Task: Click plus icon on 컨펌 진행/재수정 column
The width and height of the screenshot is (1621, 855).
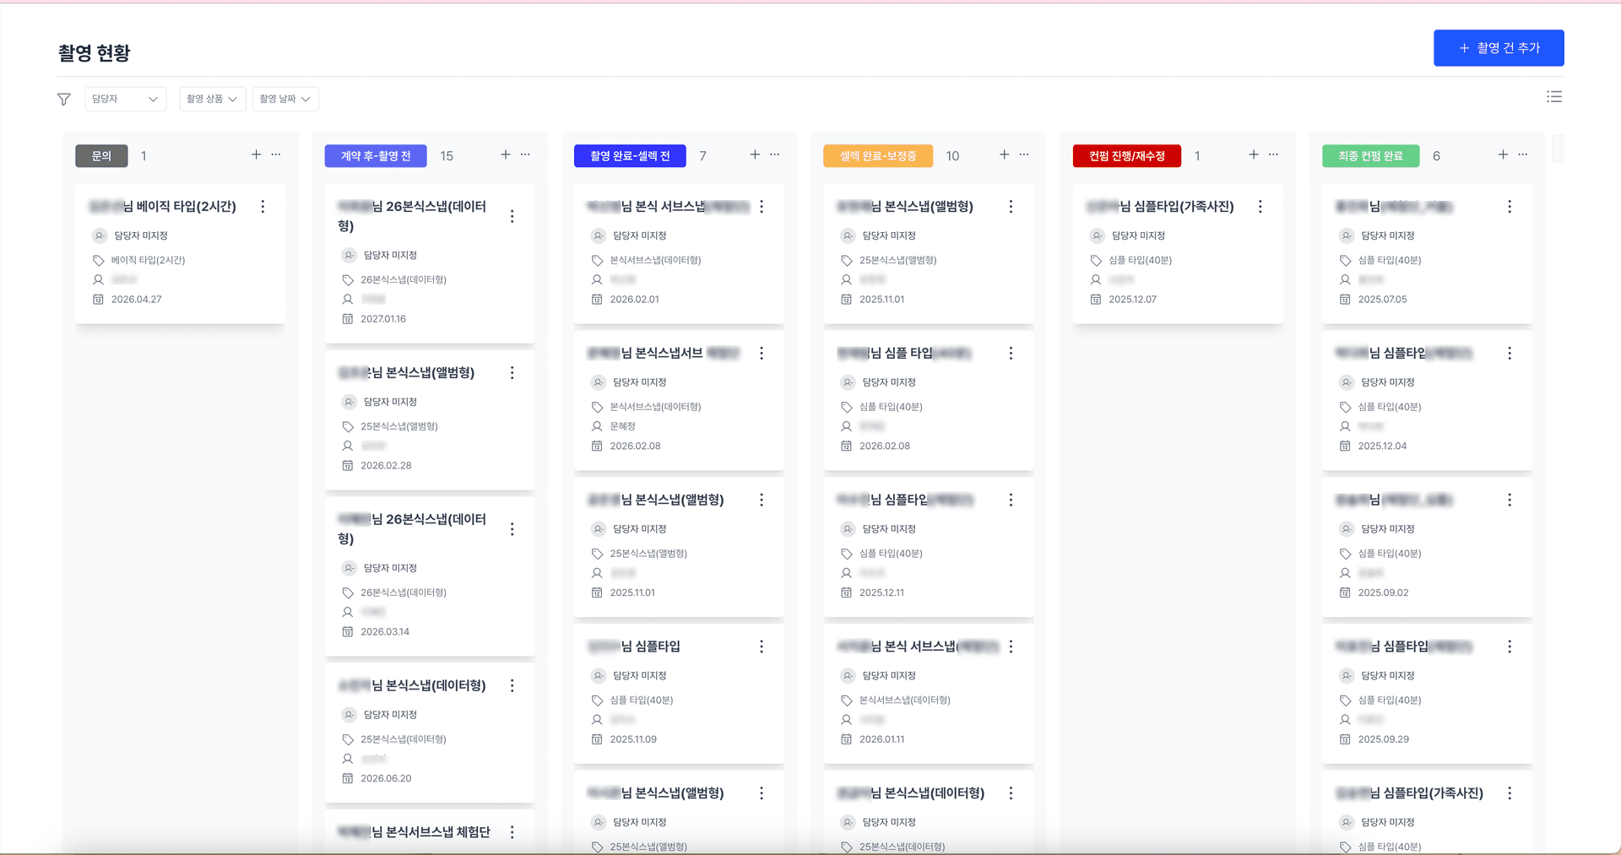Action: (x=1254, y=154)
